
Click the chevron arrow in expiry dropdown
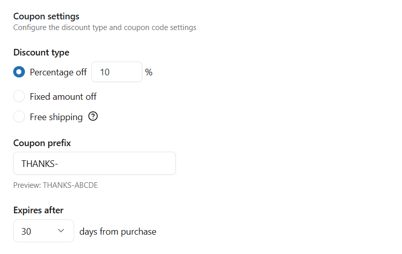tap(61, 231)
